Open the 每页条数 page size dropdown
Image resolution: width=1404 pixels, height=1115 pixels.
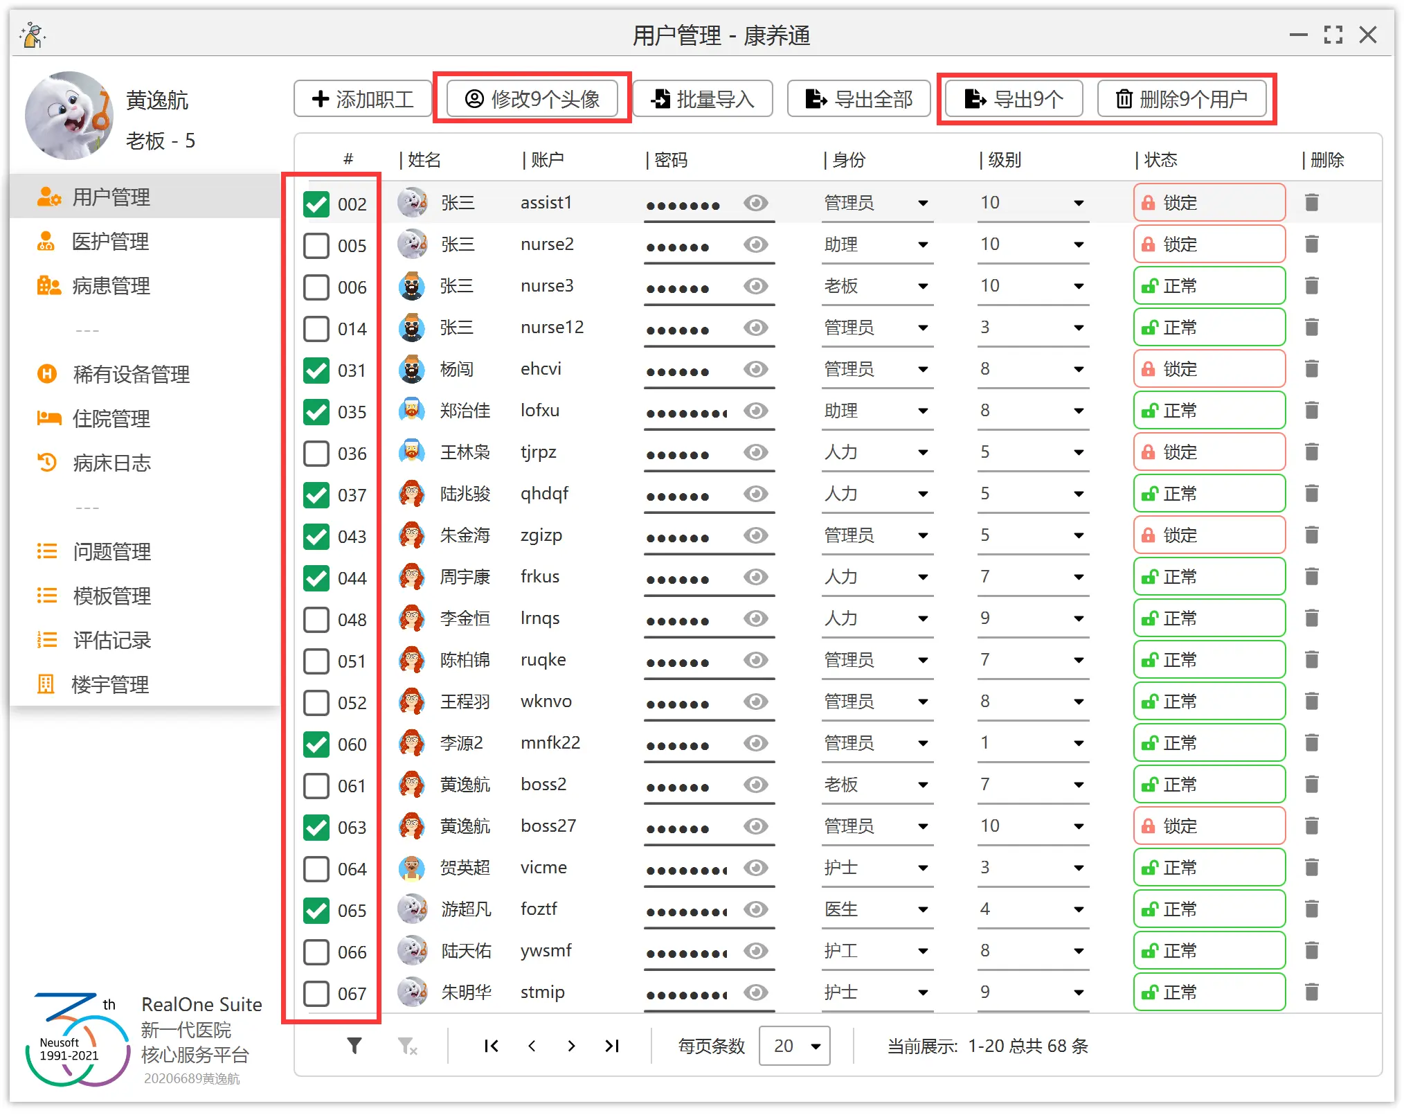[x=794, y=1046]
